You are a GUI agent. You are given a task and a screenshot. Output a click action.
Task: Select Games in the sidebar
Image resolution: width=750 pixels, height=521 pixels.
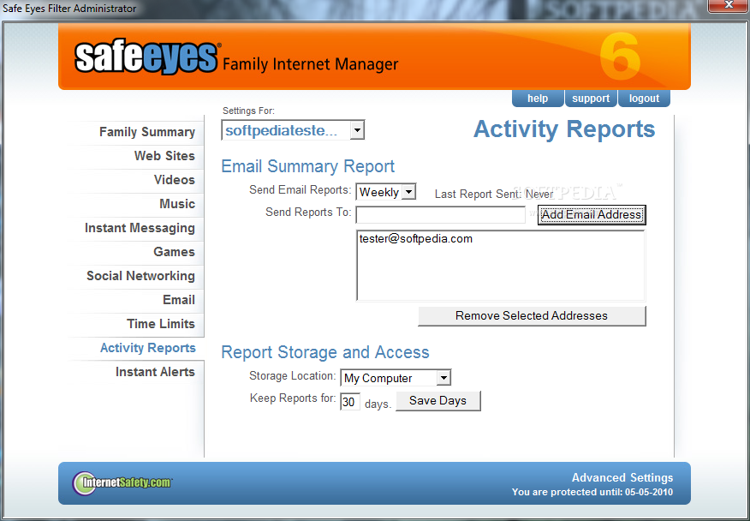point(174,252)
